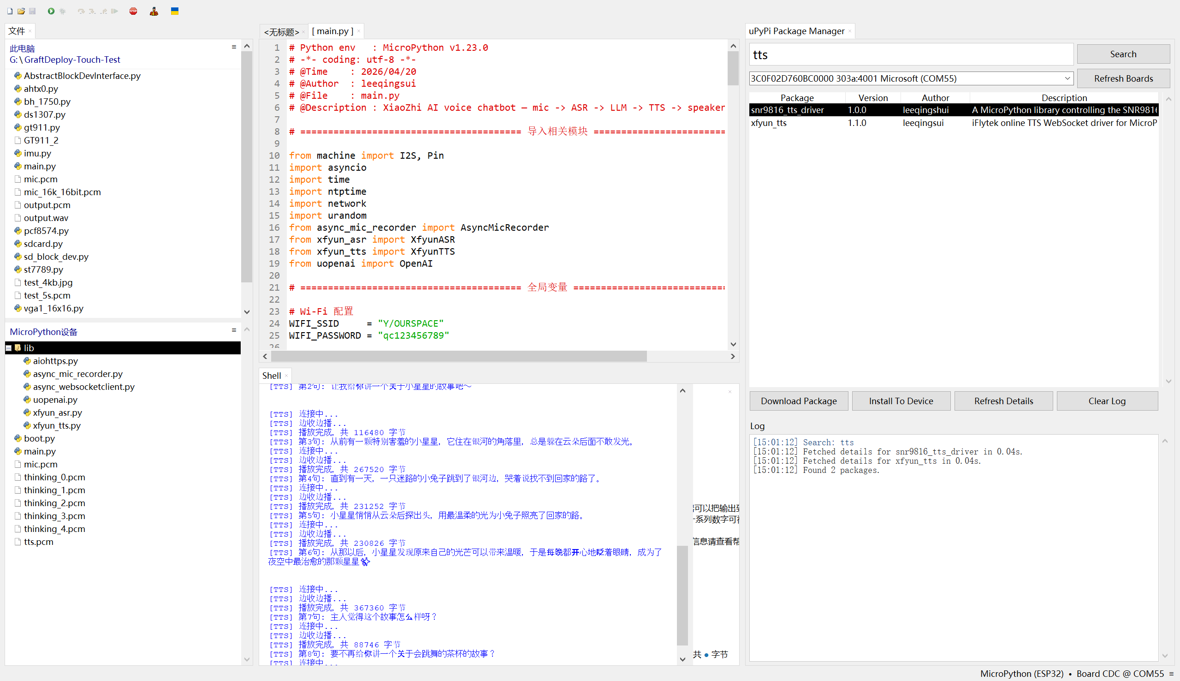Click the package search input field
The height and width of the screenshot is (681, 1180).
coord(910,55)
